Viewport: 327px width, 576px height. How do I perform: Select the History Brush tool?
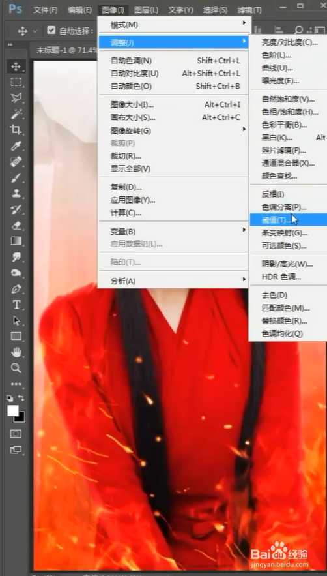(x=16, y=210)
